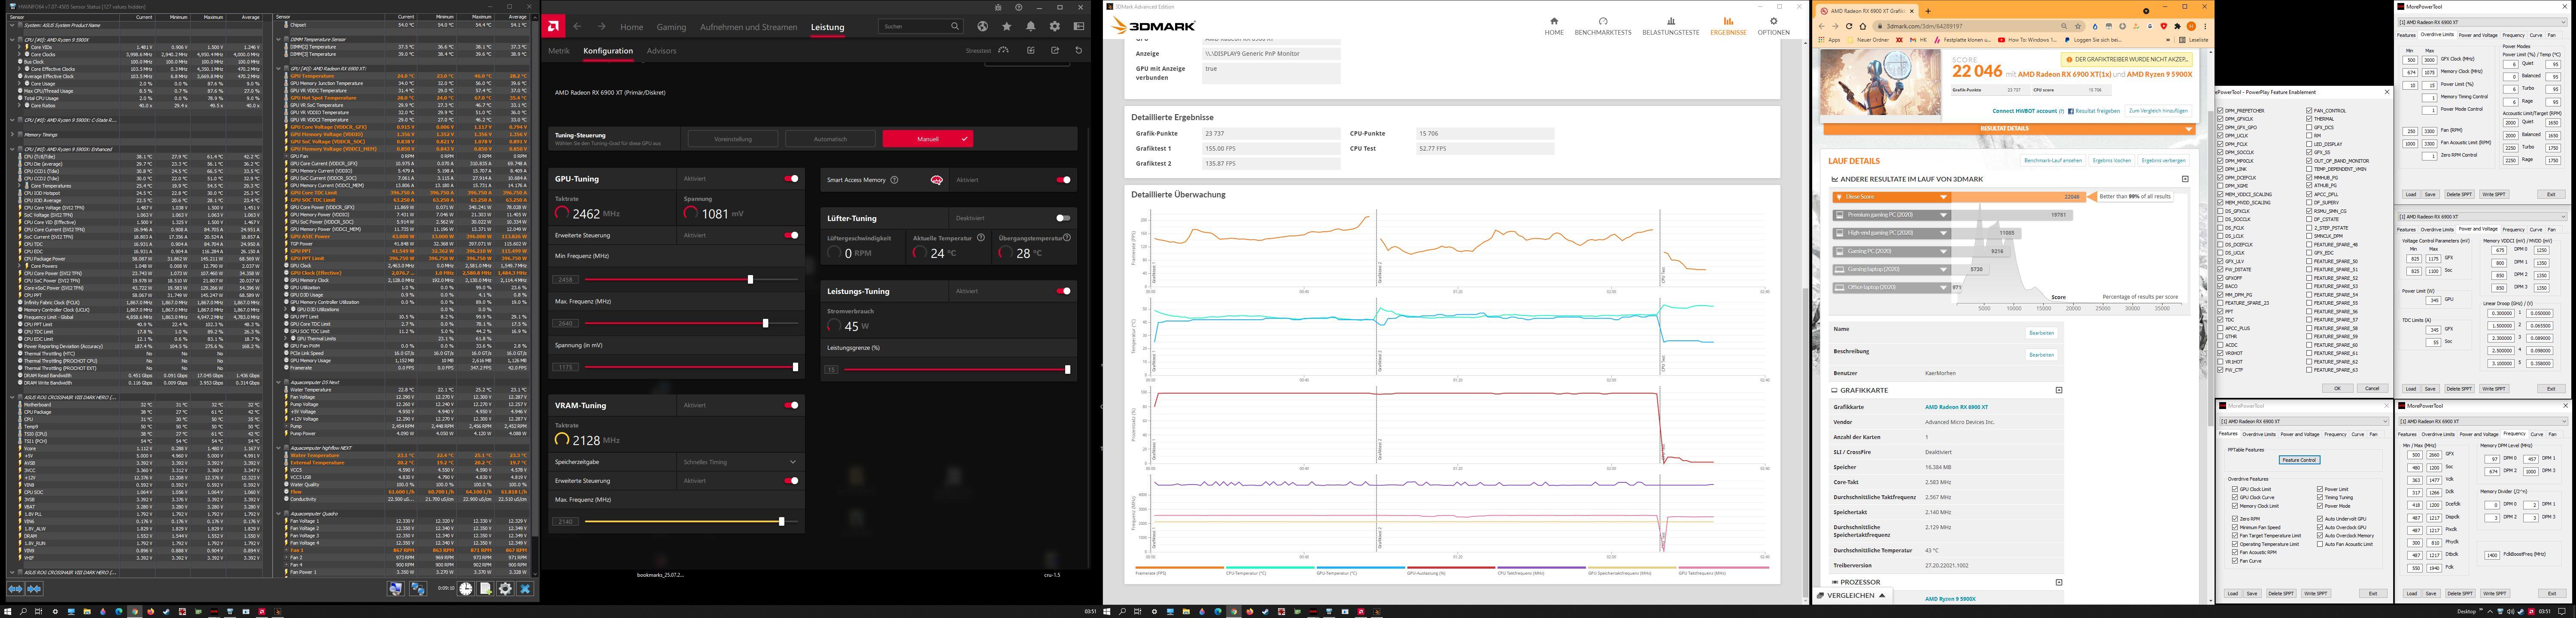Image resolution: width=2576 pixels, height=618 pixels.
Task: Show more Chrome bookmarks chevron
Action: pos(2168,40)
